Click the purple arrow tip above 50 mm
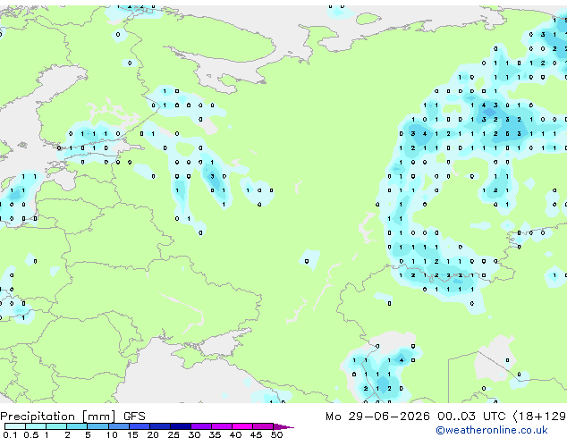The height and width of the screenshot is (438, 567). 283,426
